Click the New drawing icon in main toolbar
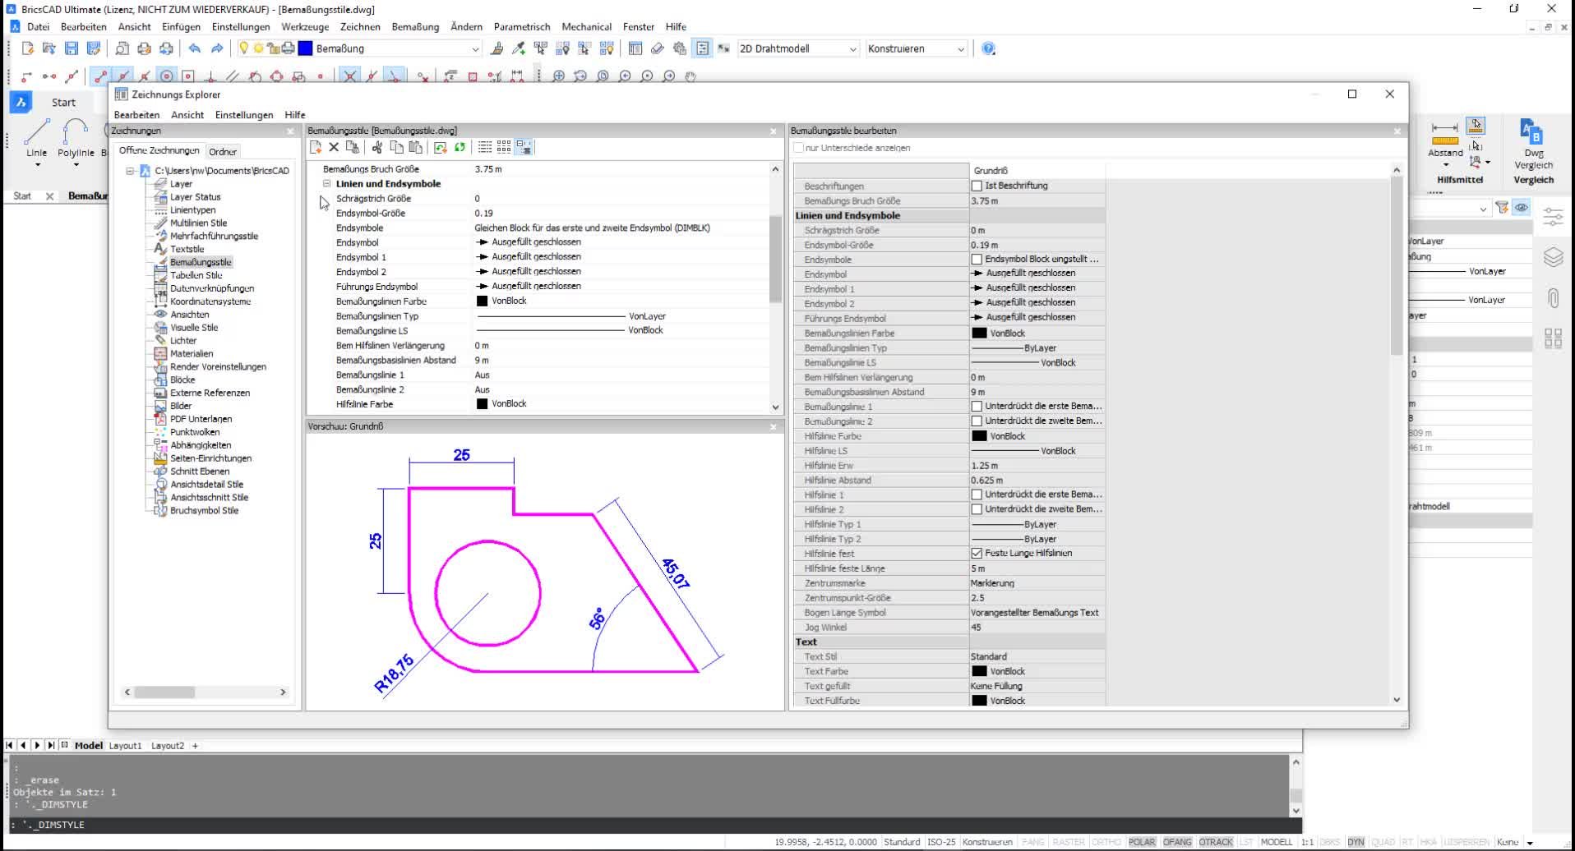1575x851 pixels. tap(27, 48)
